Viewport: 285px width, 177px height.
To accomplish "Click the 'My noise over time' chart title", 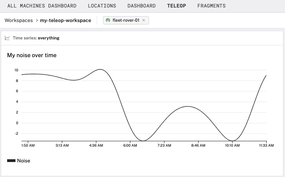I will click(x=32, y=55).
